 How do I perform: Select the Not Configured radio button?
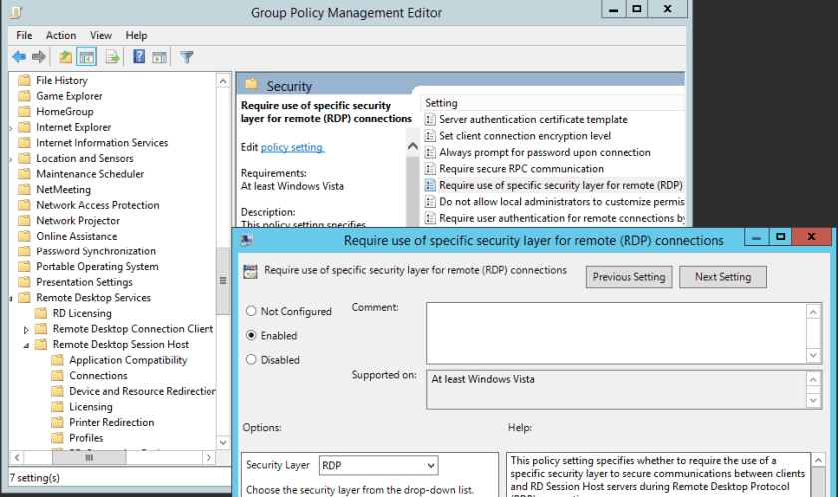pos(251,312)
